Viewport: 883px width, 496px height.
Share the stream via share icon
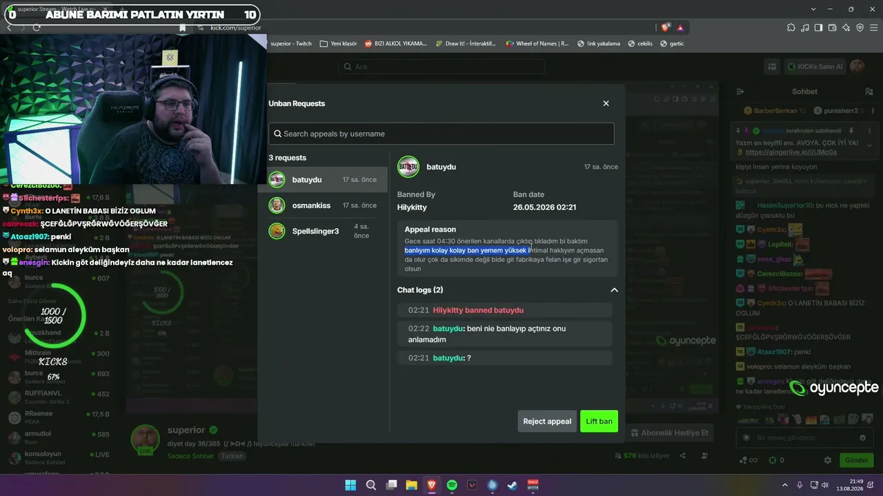click(682, 455)
